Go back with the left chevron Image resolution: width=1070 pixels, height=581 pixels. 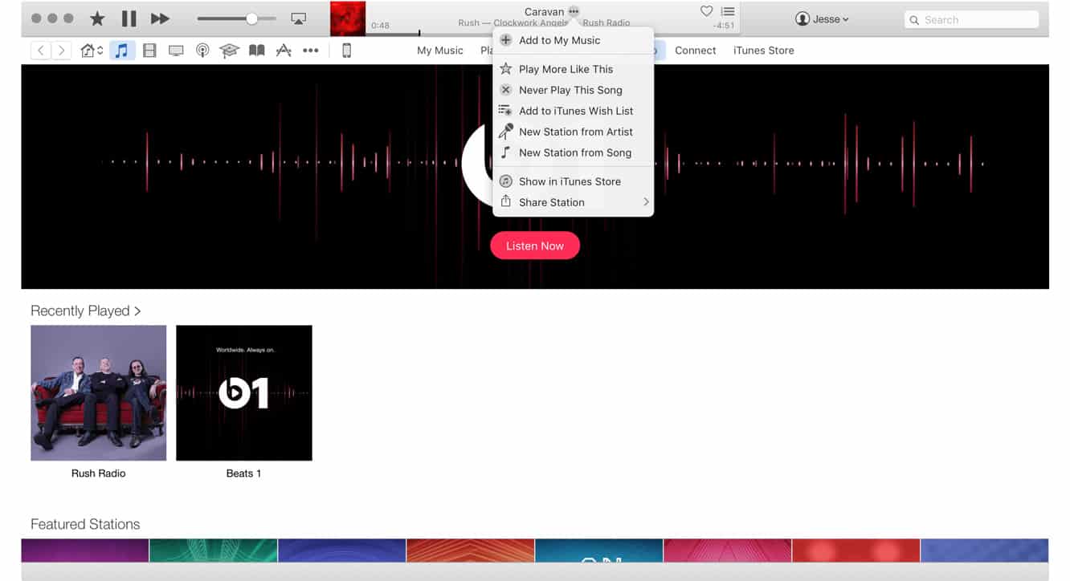(41, 51)
